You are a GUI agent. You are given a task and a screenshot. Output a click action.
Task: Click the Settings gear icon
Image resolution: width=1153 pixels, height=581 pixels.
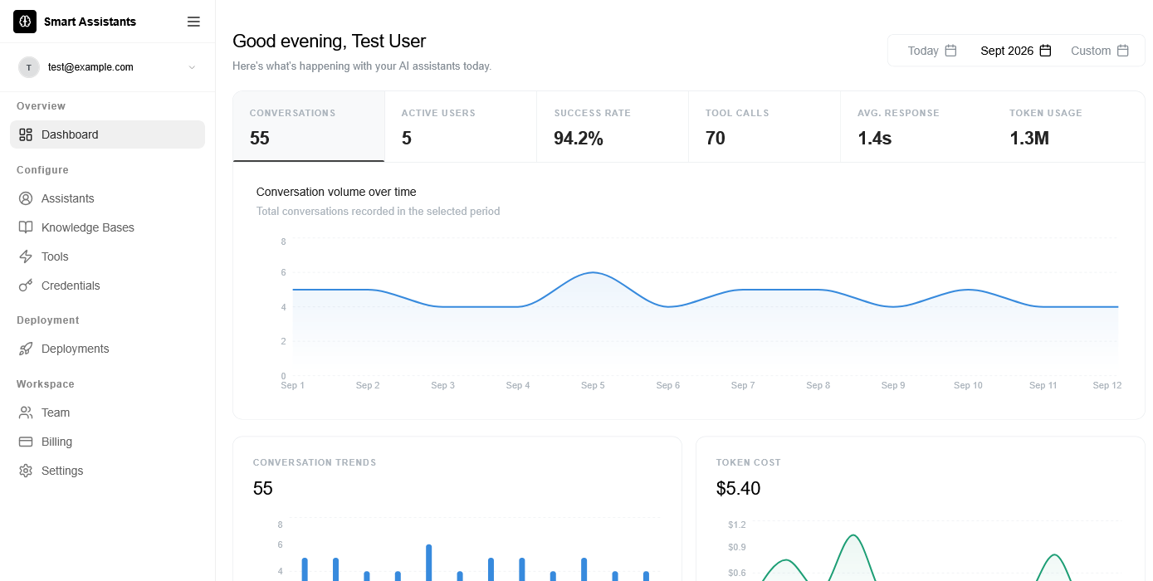26,471
